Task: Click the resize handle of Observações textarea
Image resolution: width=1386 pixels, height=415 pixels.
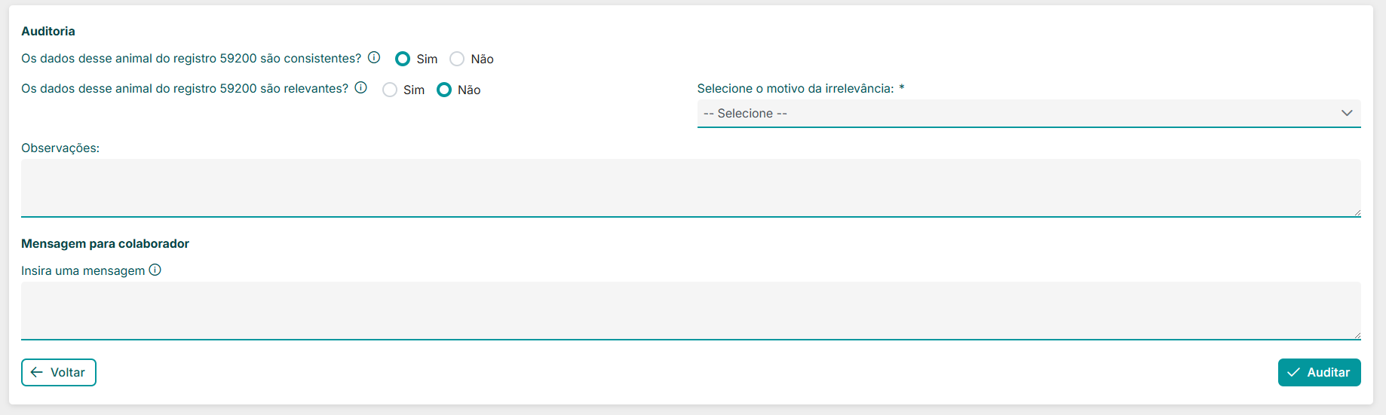Action: pos(1357,212)
